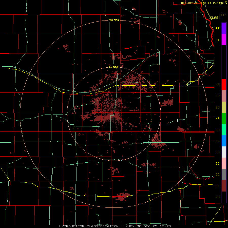The image size is (228, 228).
Task: Click the "100 NMI" range ring label
Action: [114, 20]
